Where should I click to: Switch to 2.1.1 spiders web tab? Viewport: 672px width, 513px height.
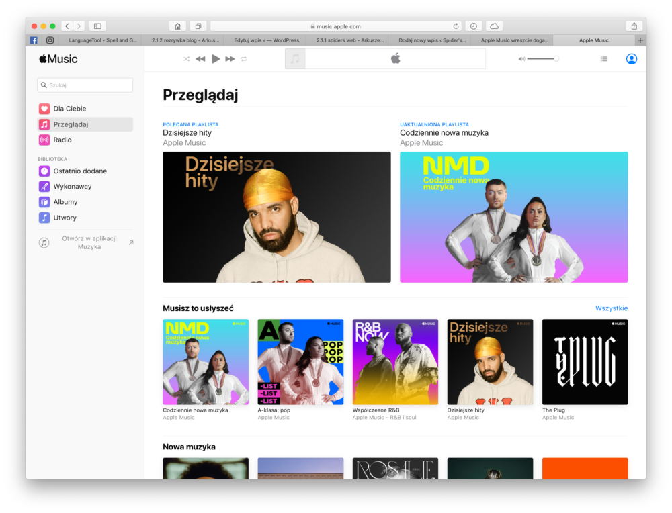pos(349,40)
